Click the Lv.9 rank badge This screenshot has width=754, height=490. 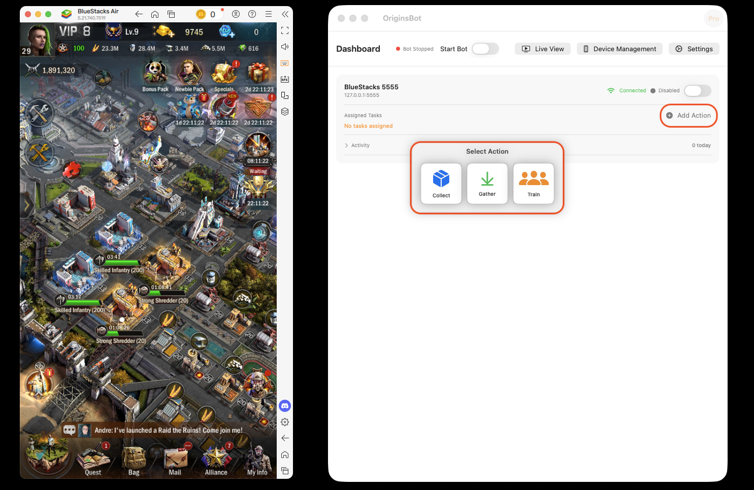click(x=122, y=31)
